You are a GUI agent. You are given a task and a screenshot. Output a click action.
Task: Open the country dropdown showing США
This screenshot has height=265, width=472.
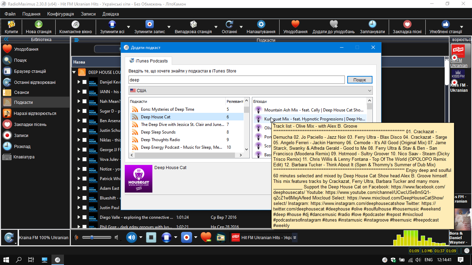point(251,91)
